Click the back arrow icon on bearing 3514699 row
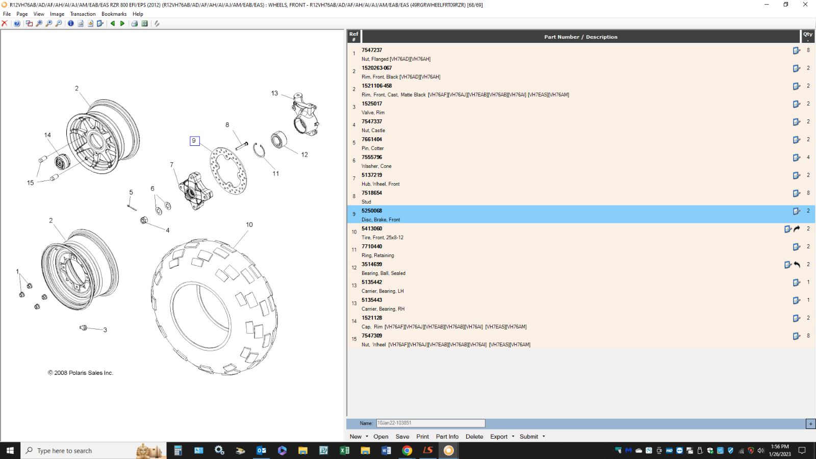This screenshot has width=816, height=459. (x=797, y=265)
